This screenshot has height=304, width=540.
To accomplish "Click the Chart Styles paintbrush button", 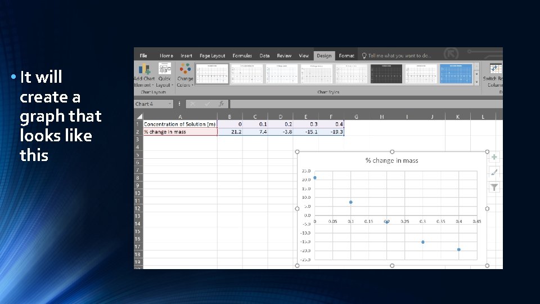I will point(494,172).
